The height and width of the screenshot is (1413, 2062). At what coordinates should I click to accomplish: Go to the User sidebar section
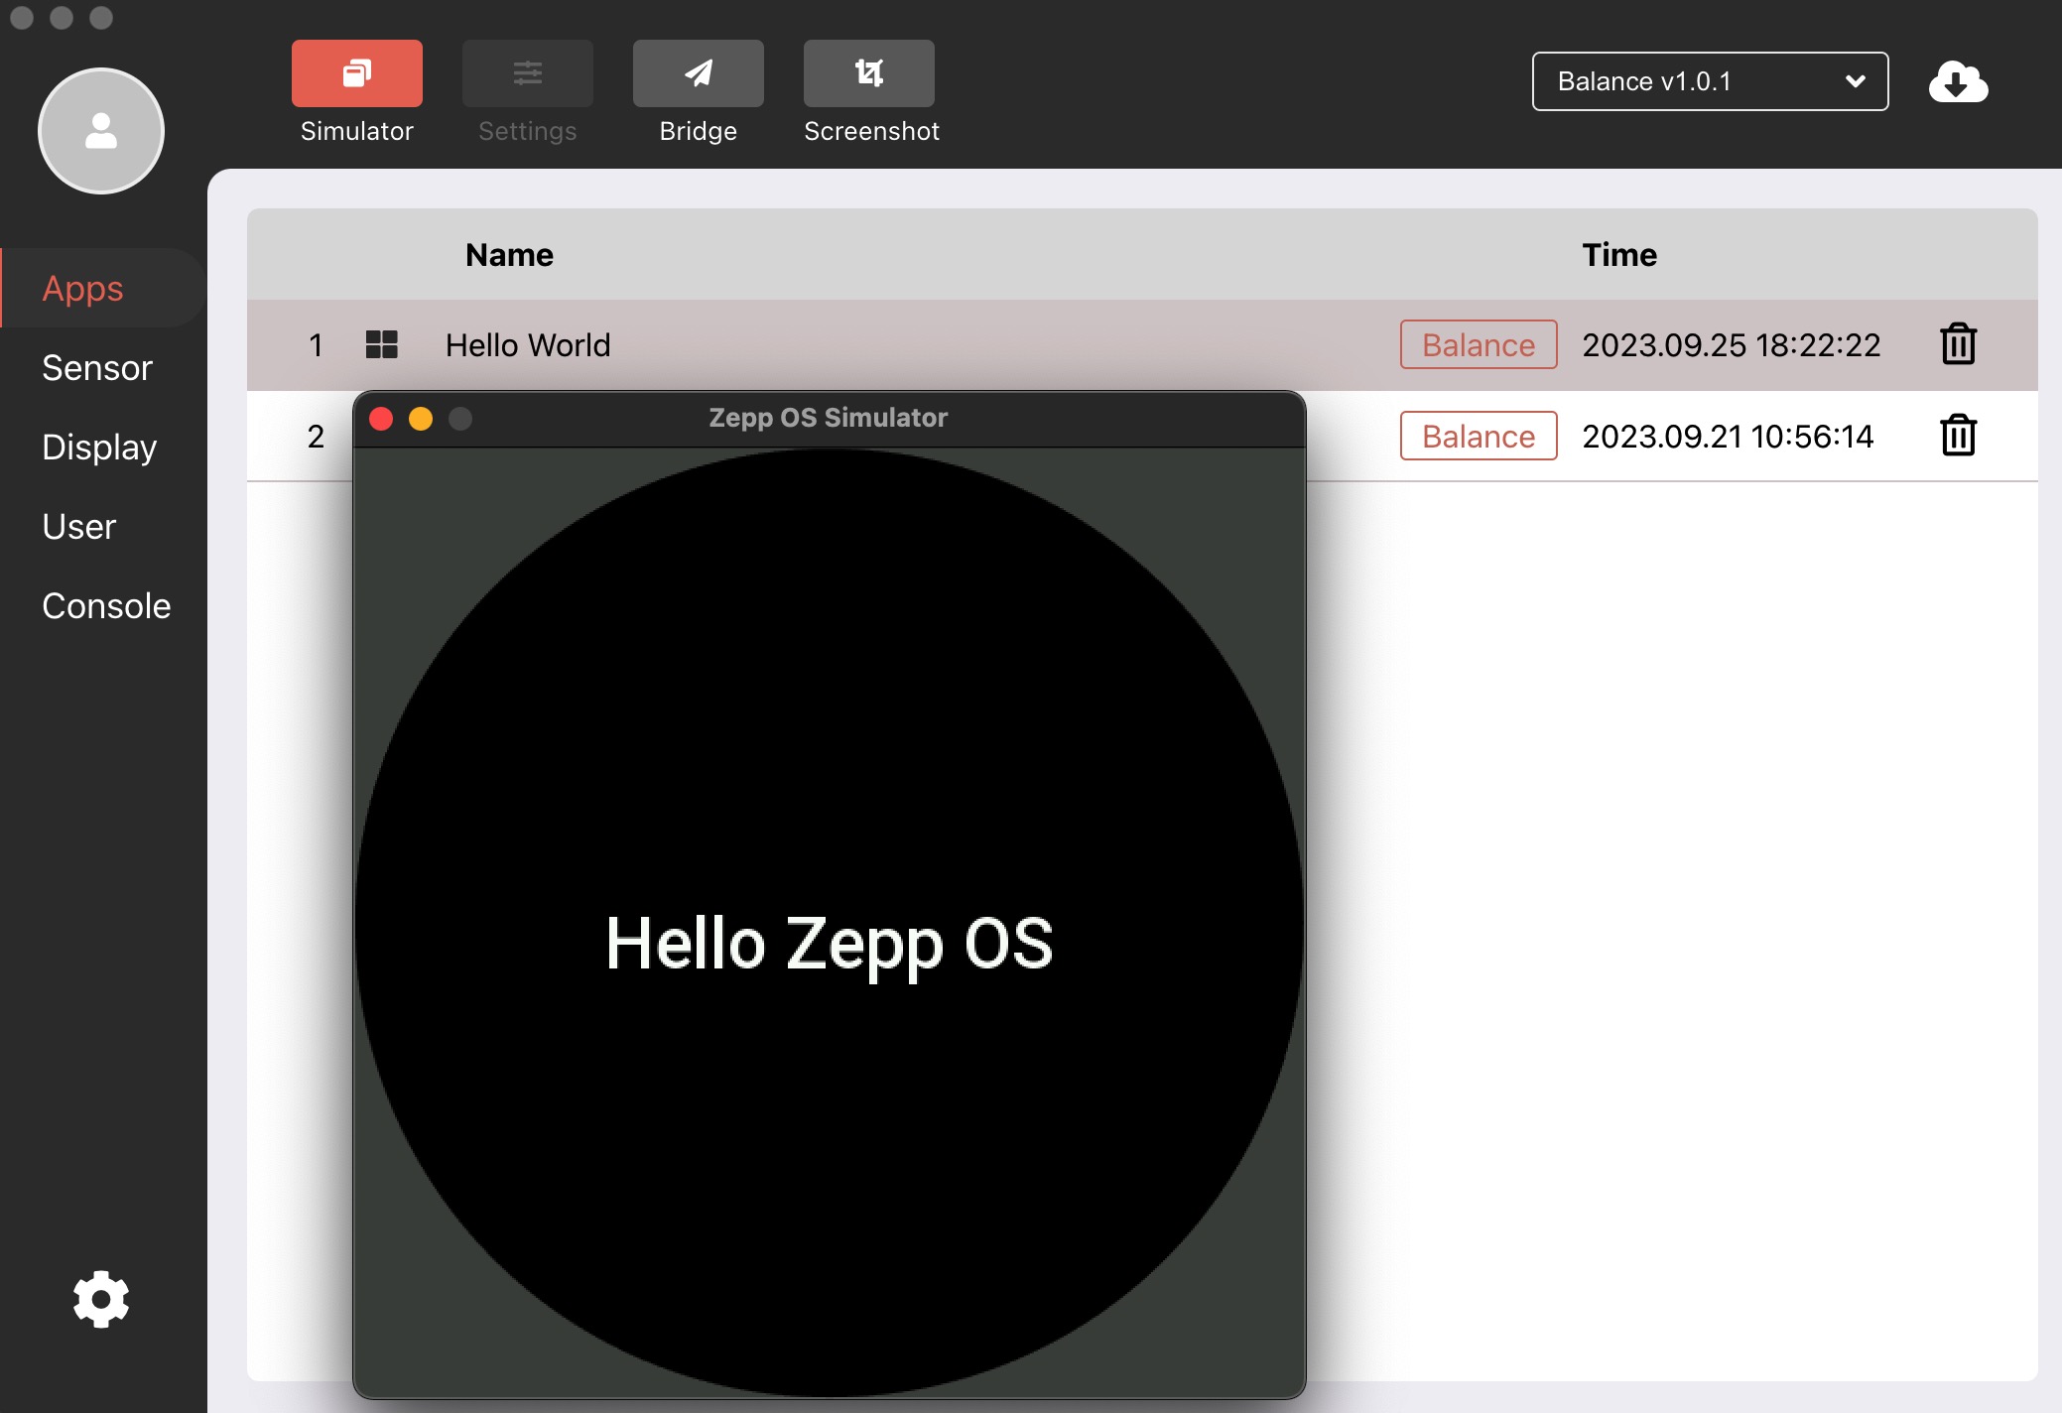79,527
